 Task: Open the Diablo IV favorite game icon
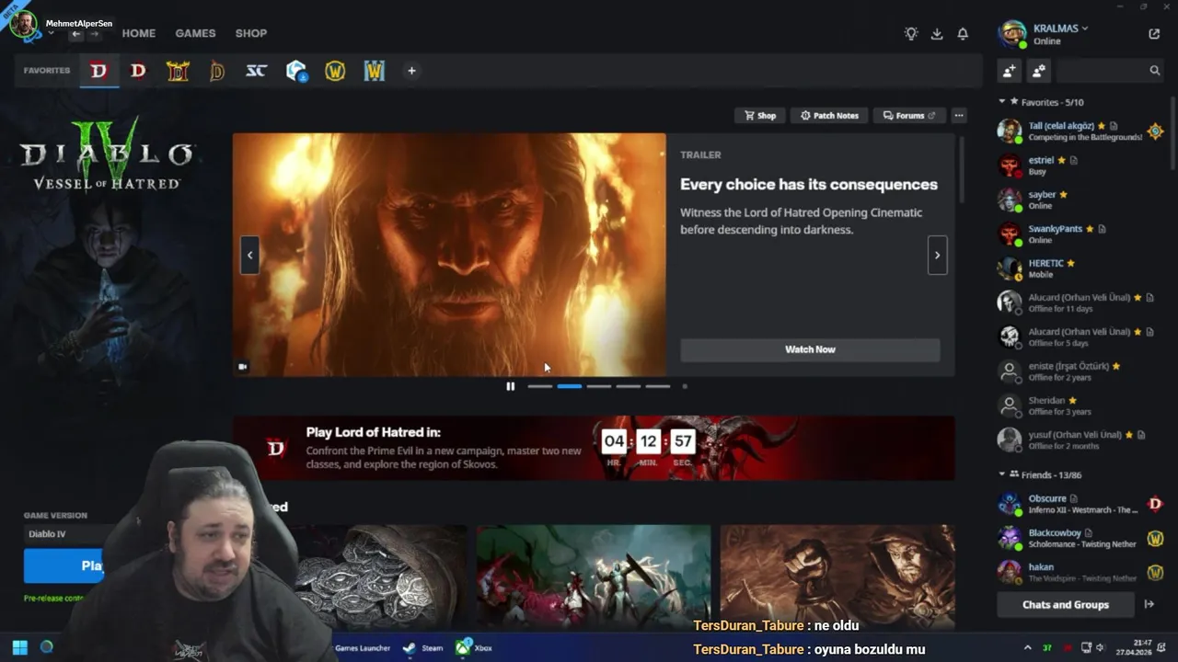click(x=98, y=71)
